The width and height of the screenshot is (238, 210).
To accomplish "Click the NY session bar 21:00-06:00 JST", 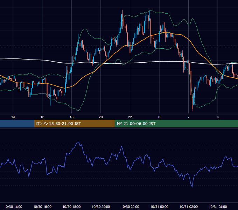I will 176,124.
